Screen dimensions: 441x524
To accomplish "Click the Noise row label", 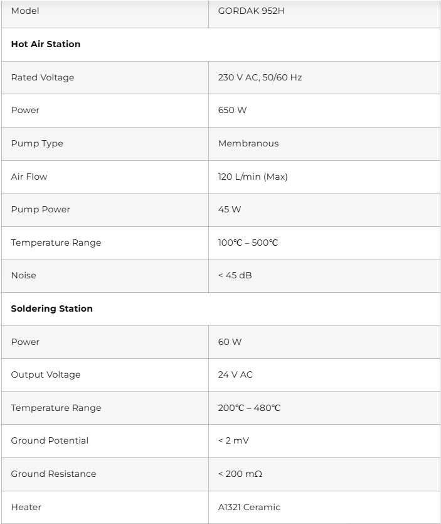I will 24,276.
